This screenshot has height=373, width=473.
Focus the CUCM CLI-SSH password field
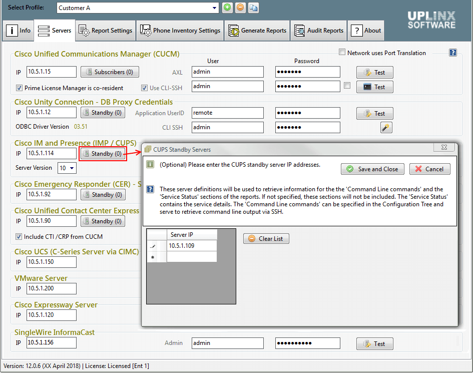tap(308, 86)
